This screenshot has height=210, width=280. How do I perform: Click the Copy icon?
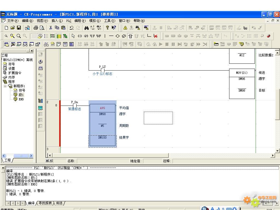(57, 28)
